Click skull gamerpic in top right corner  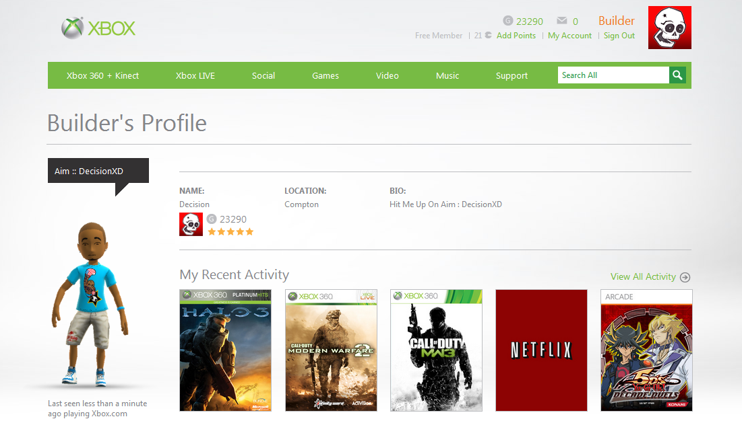(670, 28)
